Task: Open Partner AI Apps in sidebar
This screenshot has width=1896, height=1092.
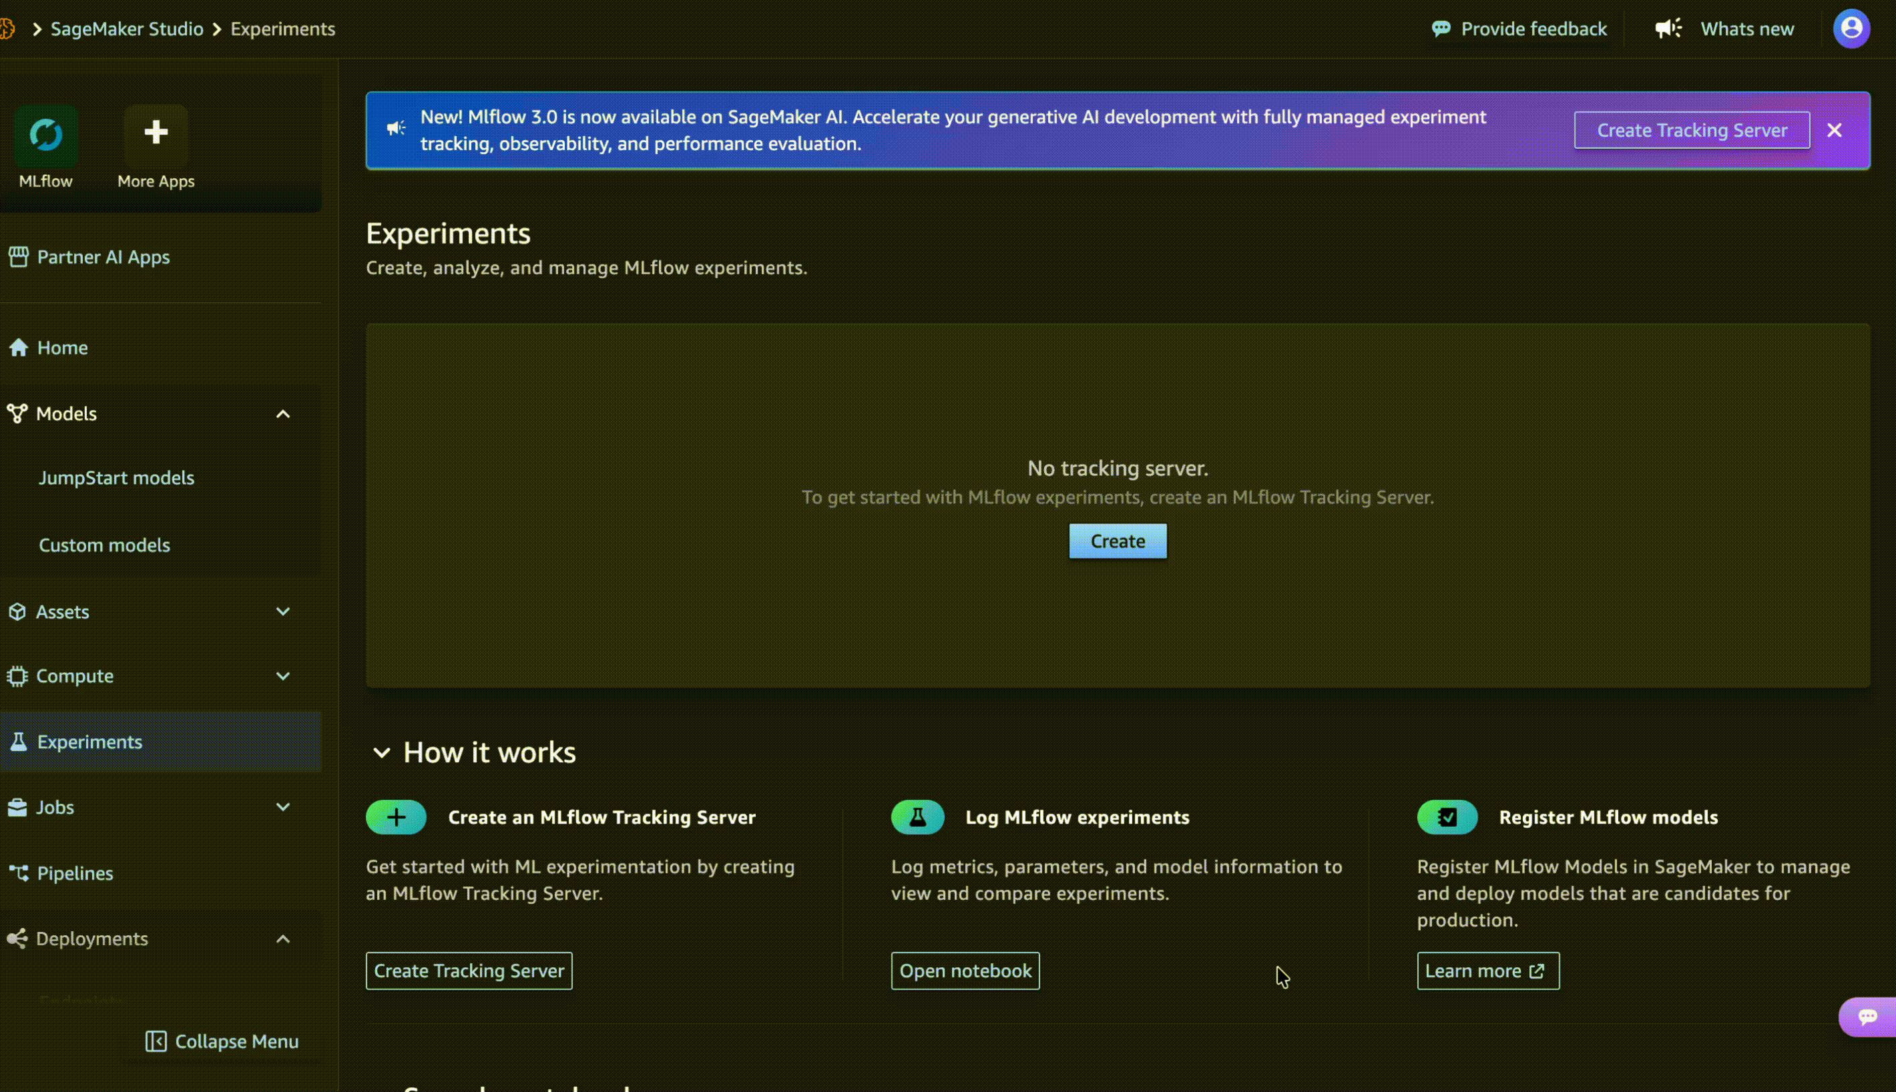Action: tap(103, 256)
